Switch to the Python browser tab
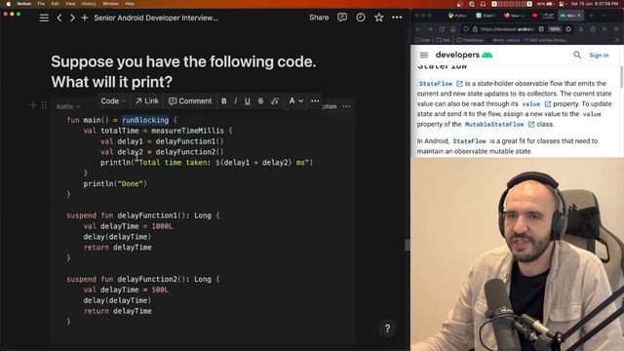This screenshot has height=351, width=624. tap(457, 16)
